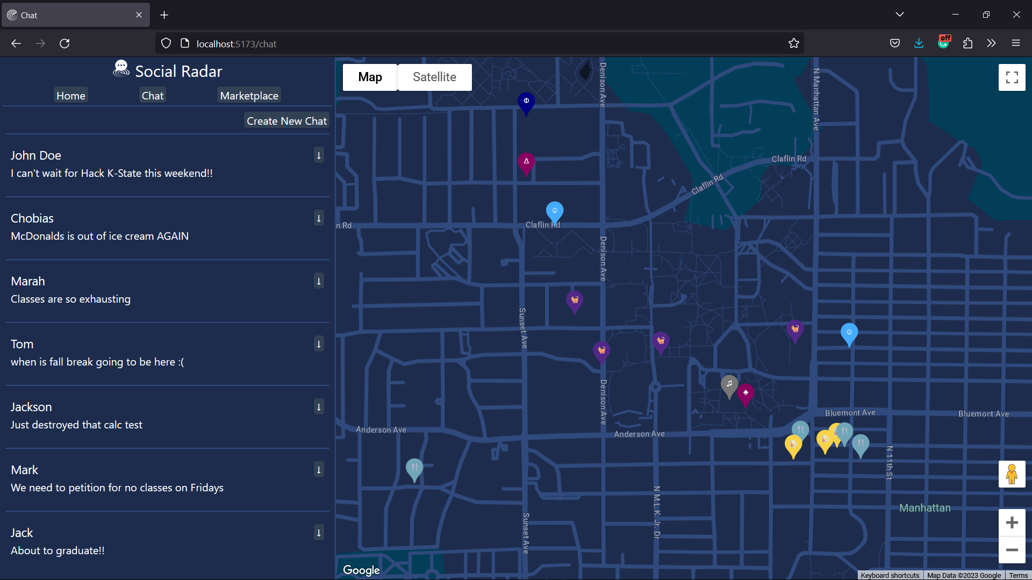Open the tab list dropdown chevron
Image resolution: width=1032 pixels, height=580 pixels.
(900, 14)
